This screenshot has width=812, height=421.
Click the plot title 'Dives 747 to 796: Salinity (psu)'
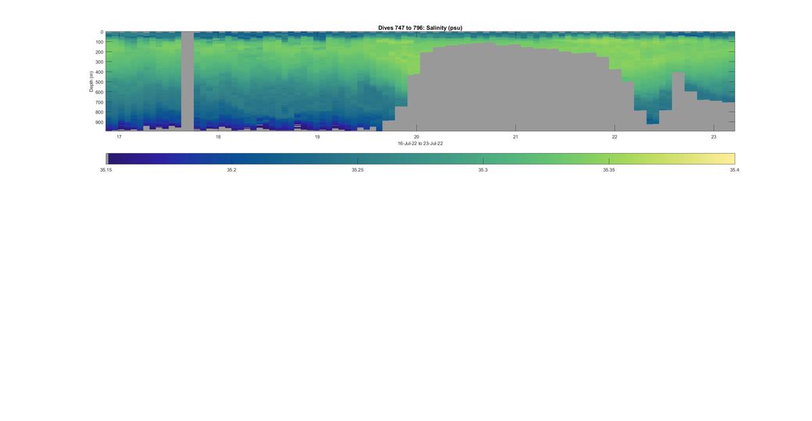coord(420,28)
